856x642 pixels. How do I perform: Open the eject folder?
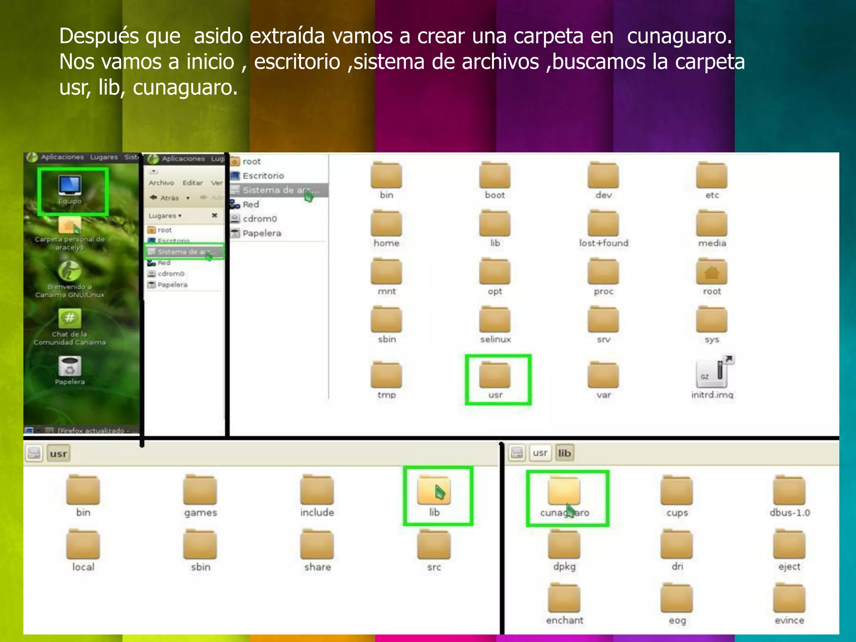tap(789, 550)
